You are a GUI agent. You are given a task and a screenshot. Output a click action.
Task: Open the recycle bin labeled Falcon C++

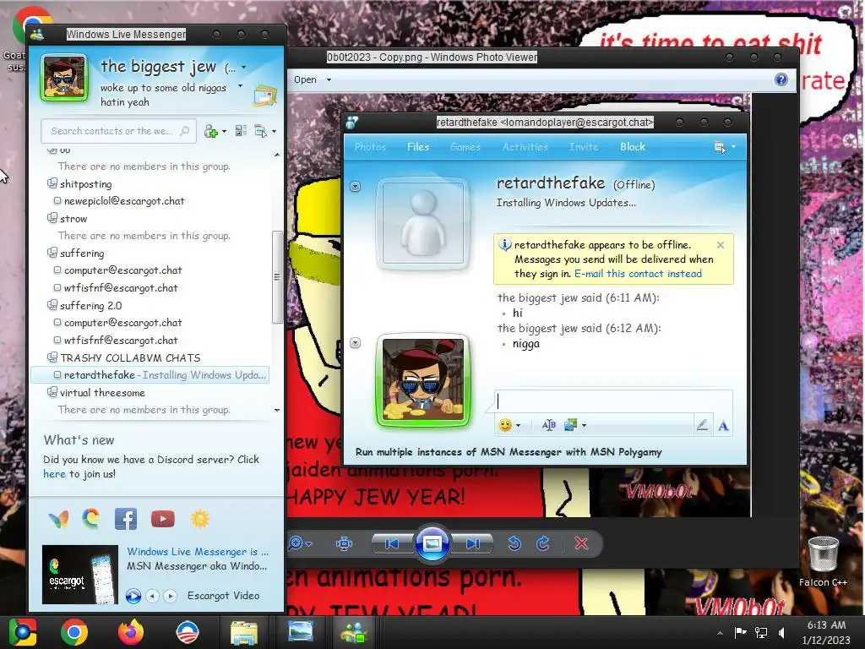(x=823, y=561)
